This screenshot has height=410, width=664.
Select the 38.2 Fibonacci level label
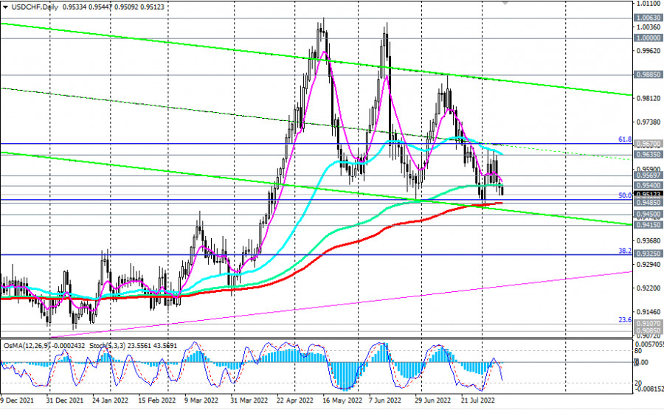tap(624, 251)
